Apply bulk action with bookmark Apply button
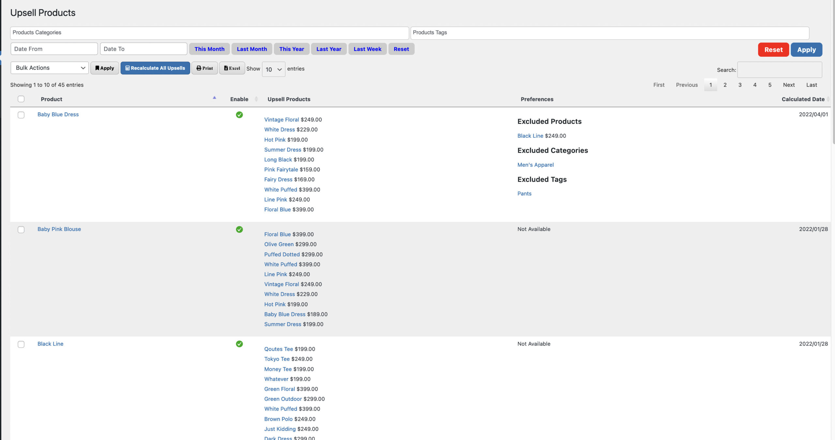835x440 pixels. click(105, 68)
